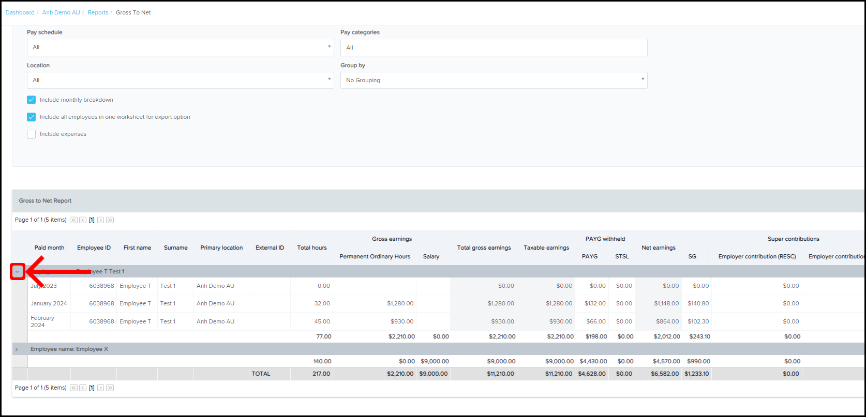Go to first page in top pager
This screenshot has width=866, height=417.
[73, 220]
